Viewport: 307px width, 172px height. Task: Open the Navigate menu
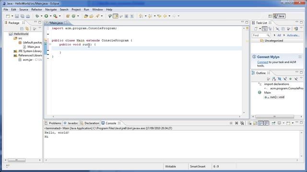pyautogui.click(x=51, y=10)
